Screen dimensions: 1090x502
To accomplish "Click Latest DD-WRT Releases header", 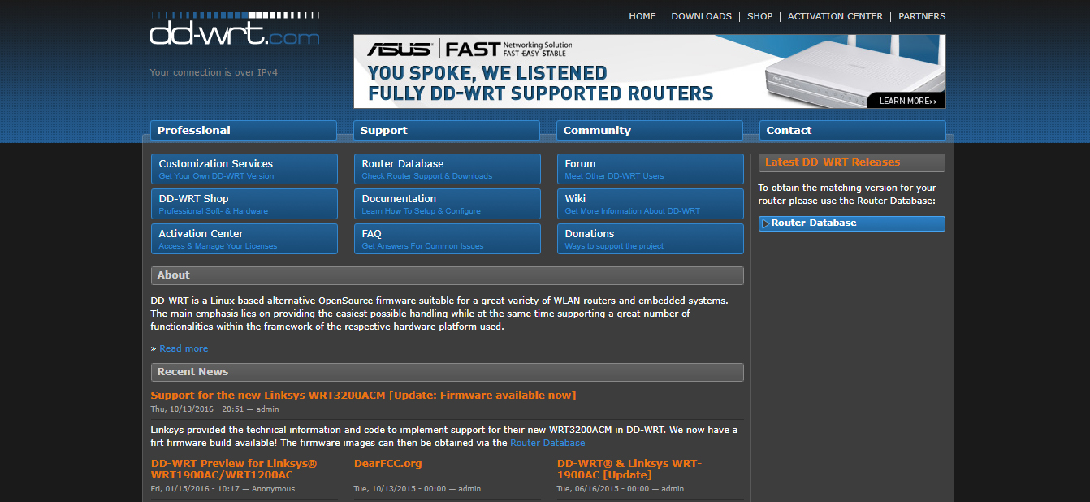I will click(852, 162).
